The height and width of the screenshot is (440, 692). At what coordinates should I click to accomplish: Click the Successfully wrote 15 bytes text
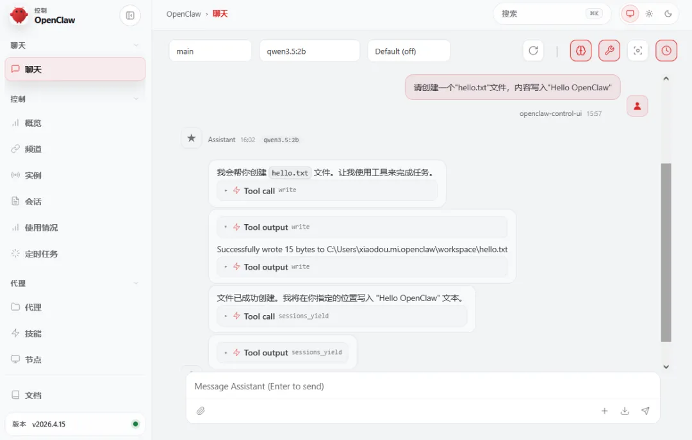tap(362, 249)
